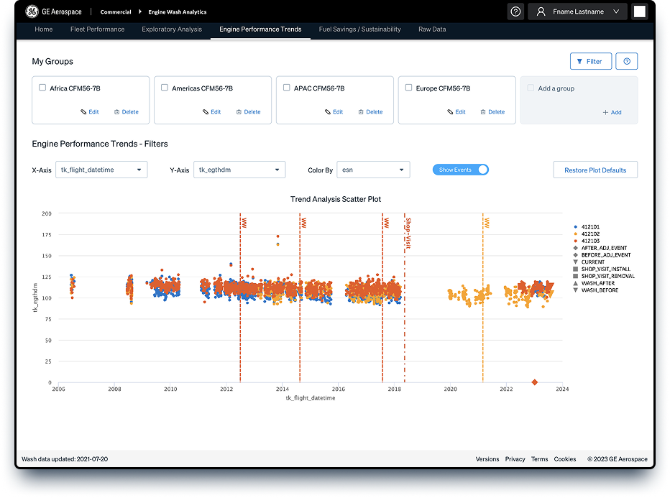Open the Fleet Performance tab

pos(98,29)
